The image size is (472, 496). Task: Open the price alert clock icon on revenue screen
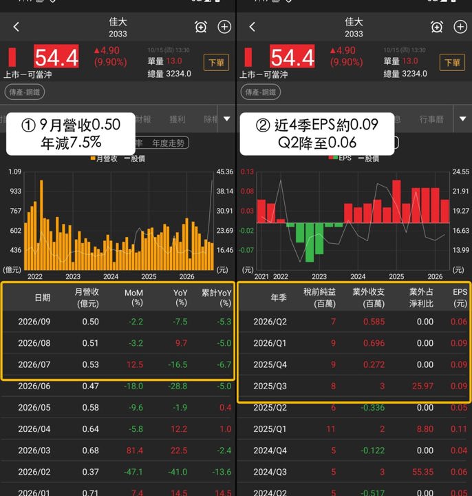[x=201, y=27]
